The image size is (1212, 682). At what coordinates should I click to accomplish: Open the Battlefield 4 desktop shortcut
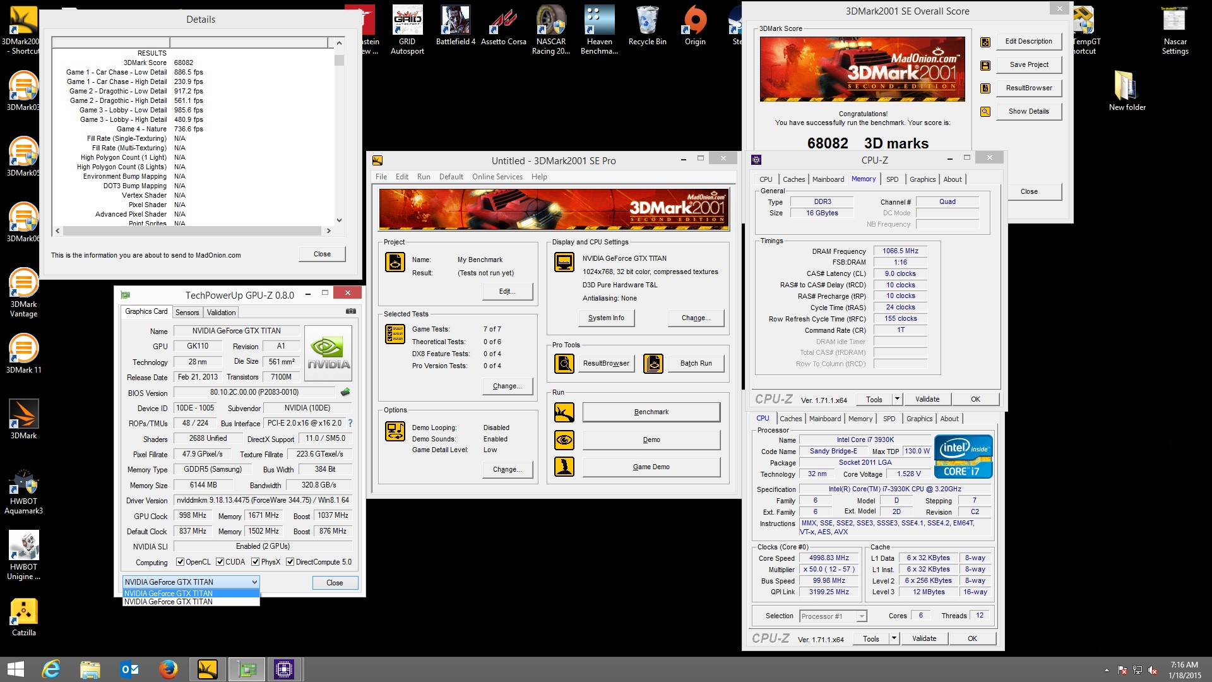tap(456, 27)
